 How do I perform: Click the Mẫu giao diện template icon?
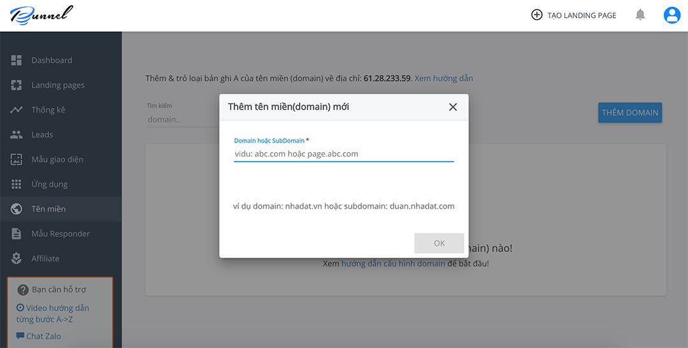(17, 160)
